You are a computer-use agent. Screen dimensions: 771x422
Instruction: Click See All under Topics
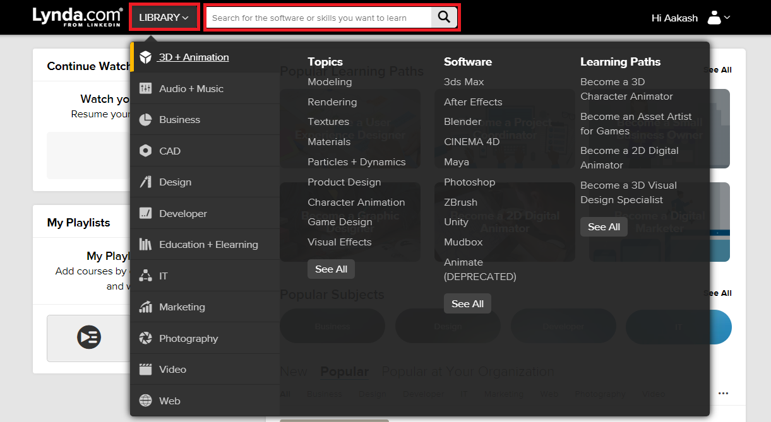coord(332,269)
